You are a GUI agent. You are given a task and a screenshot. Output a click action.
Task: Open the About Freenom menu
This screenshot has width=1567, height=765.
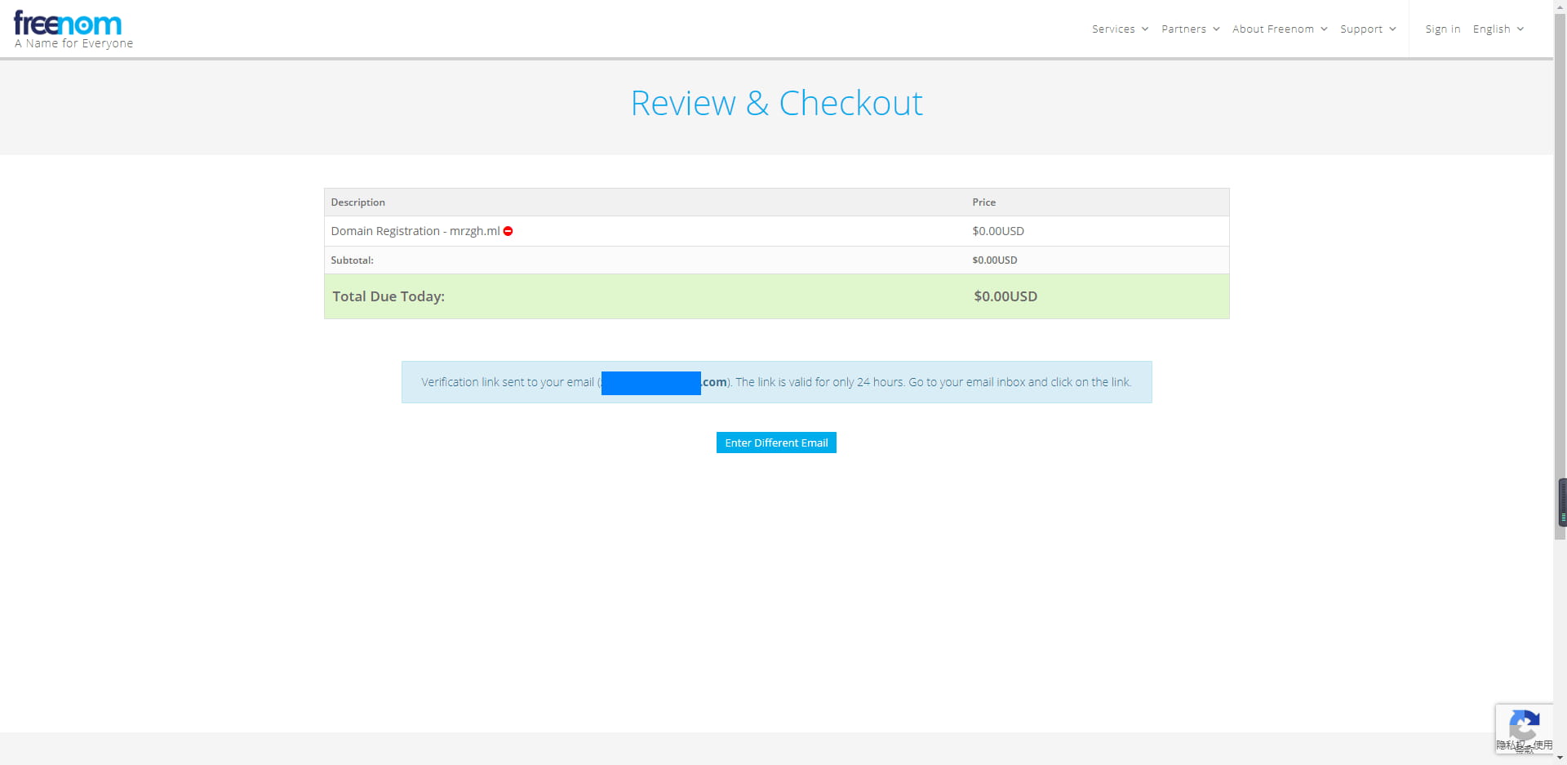pyautogui.click(x=1272, y=29)
